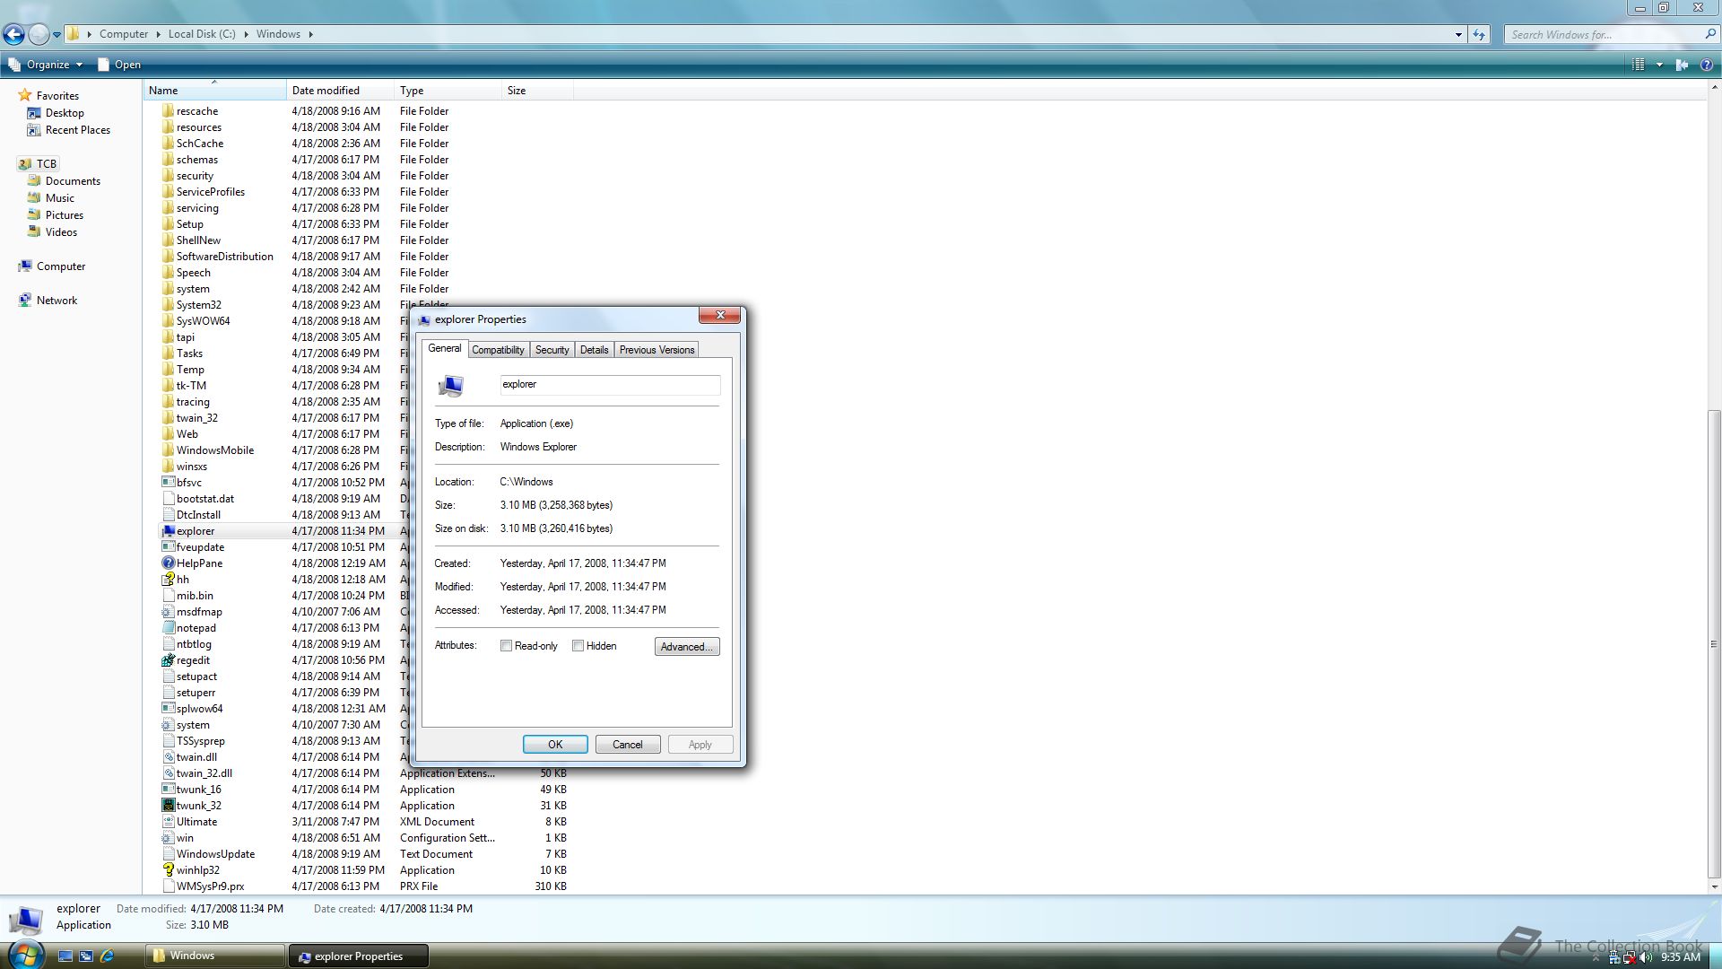Open the Windows Start orb
This screenshot has height=969, width=1722.
coord(24,954)
